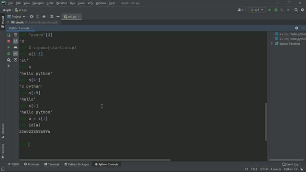Debug ex1 with the bug icon
The height and width of the screenshot is (172, 306).
[x=276, y=10]
